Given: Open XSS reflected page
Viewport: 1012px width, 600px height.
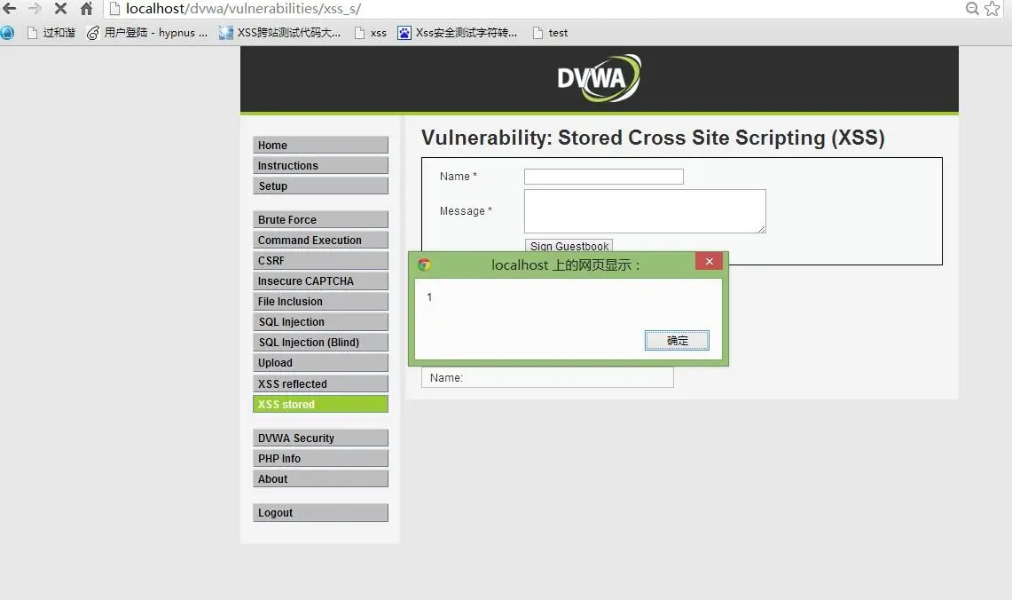Looking at the screenshot, I should (320, 383).
